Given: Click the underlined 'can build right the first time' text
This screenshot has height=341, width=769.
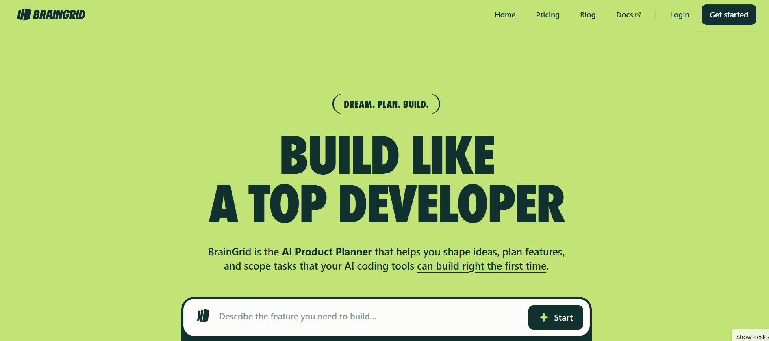Looking at the screenshot, I should (x=482, y=266).
